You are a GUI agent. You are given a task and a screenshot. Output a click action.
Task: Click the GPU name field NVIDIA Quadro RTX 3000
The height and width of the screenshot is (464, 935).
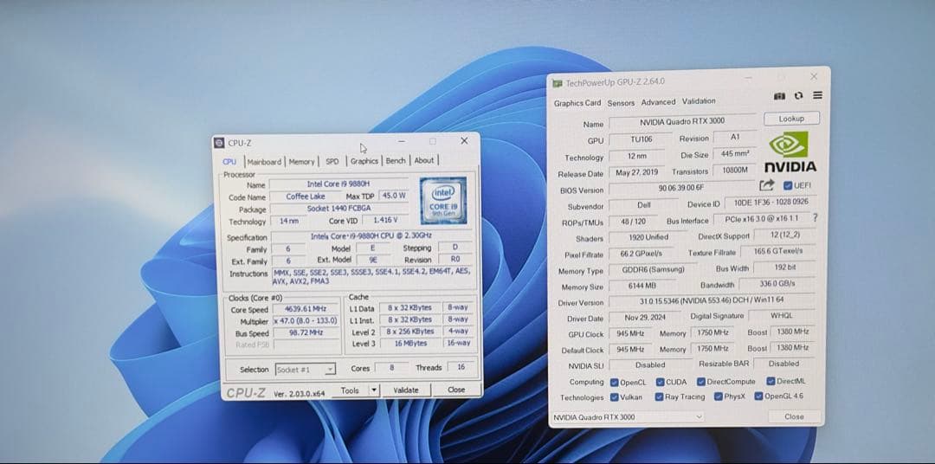[x=682, y=122]
